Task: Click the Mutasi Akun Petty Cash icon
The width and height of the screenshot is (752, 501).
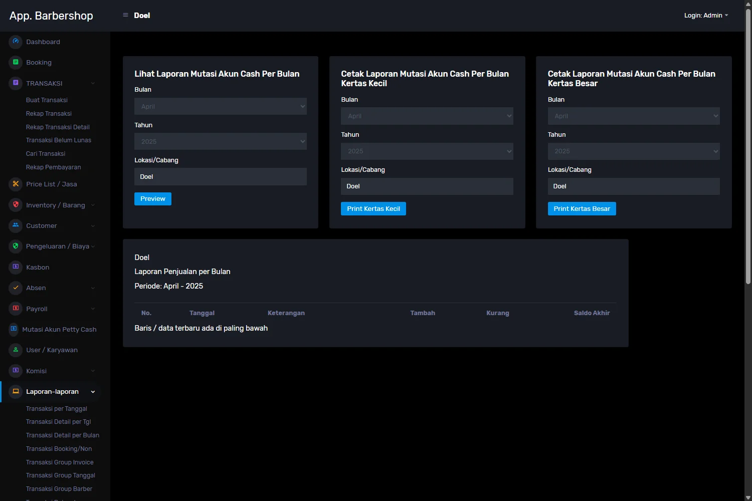Action: pyautogui.click(x=14, y=329)
